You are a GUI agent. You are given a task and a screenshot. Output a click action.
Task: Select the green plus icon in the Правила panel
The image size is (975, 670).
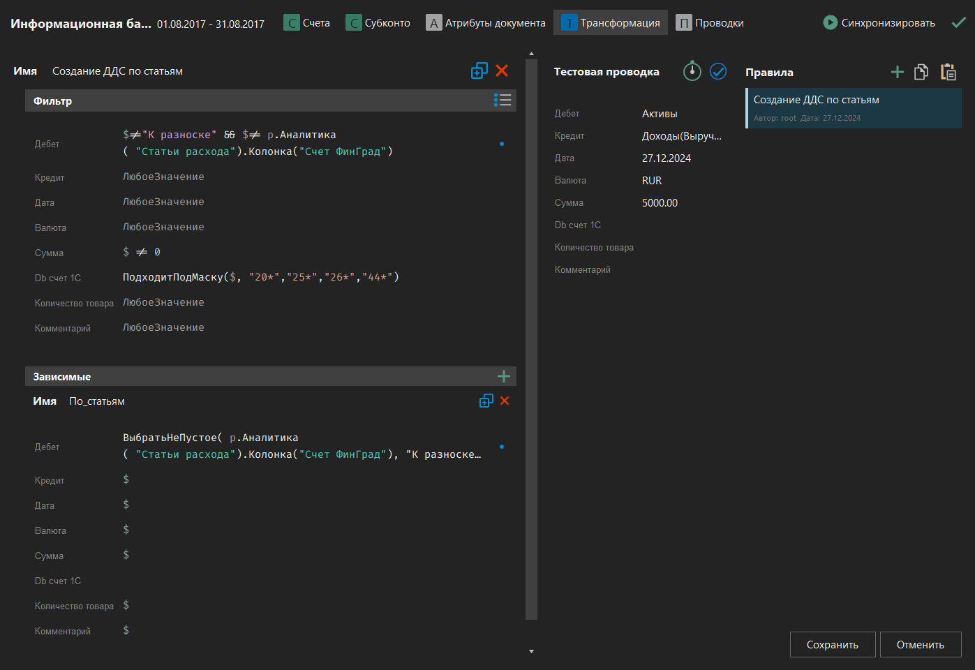[898, 71]
